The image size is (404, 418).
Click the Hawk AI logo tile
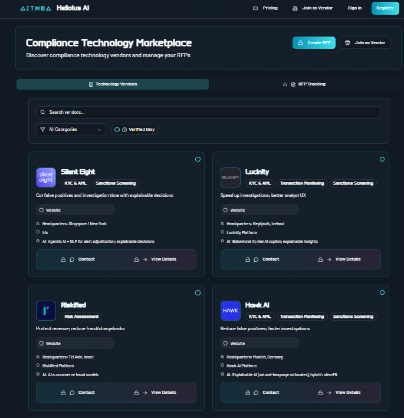click(x=231, y=311)
